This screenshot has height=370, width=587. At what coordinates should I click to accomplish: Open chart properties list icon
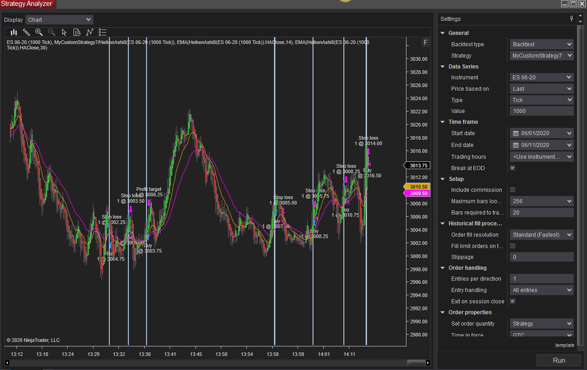point(103,32)
